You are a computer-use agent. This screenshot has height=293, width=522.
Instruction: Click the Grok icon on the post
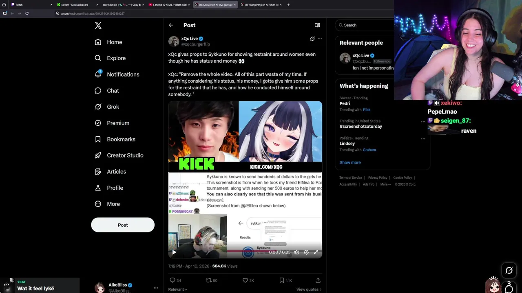[x=312, y=39]
